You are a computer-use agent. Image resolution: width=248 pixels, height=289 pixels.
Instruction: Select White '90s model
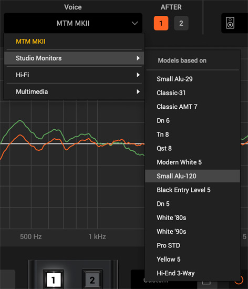pyautogui.click(x=192, y=232)
